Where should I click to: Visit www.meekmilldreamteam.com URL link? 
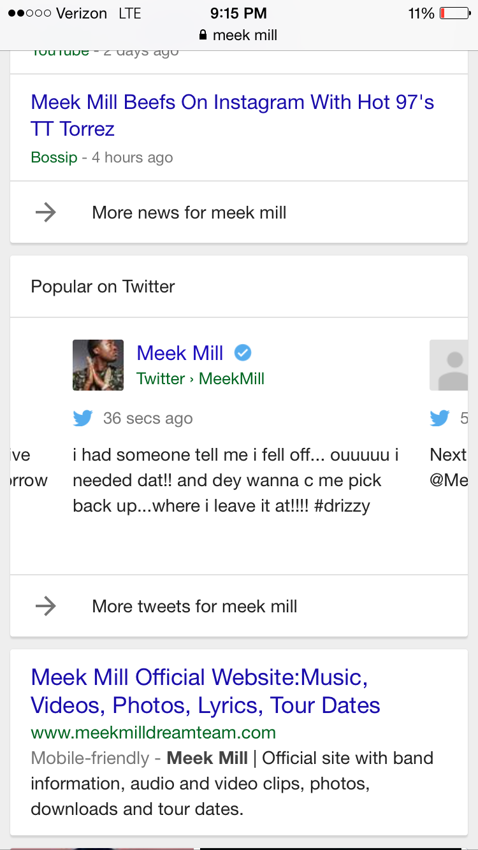pos(153,732)
